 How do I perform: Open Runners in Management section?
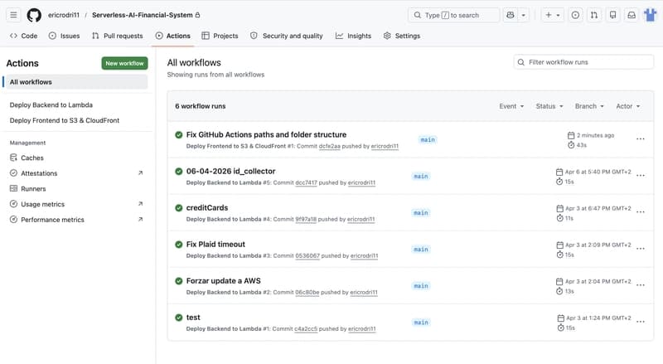(x=33, y=189)
